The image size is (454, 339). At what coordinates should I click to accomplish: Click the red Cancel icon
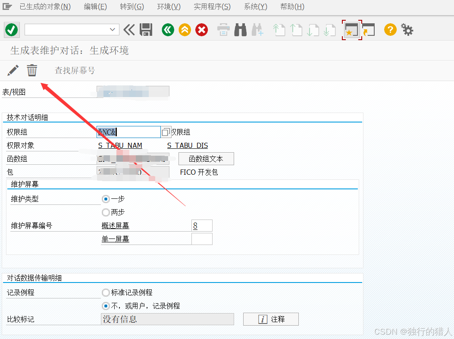(x=201, y=30)
